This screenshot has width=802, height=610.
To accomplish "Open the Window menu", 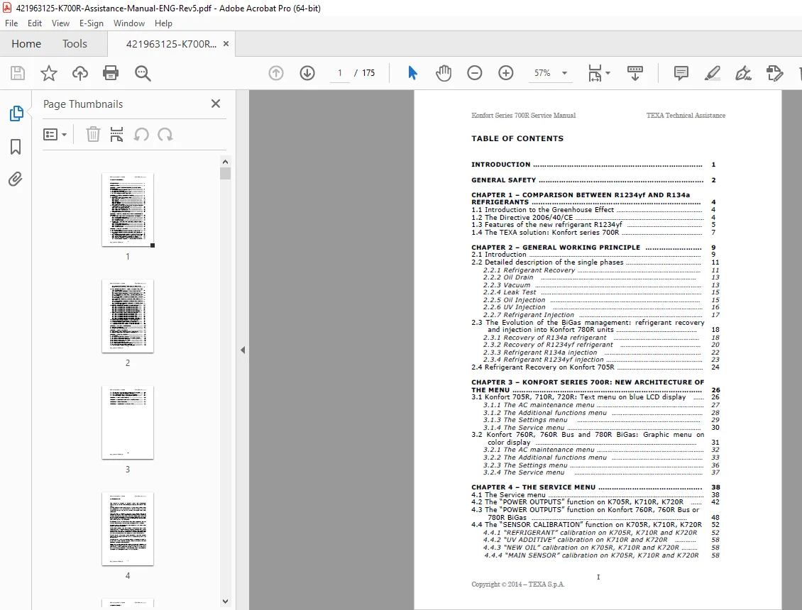I will coord(129,23).
